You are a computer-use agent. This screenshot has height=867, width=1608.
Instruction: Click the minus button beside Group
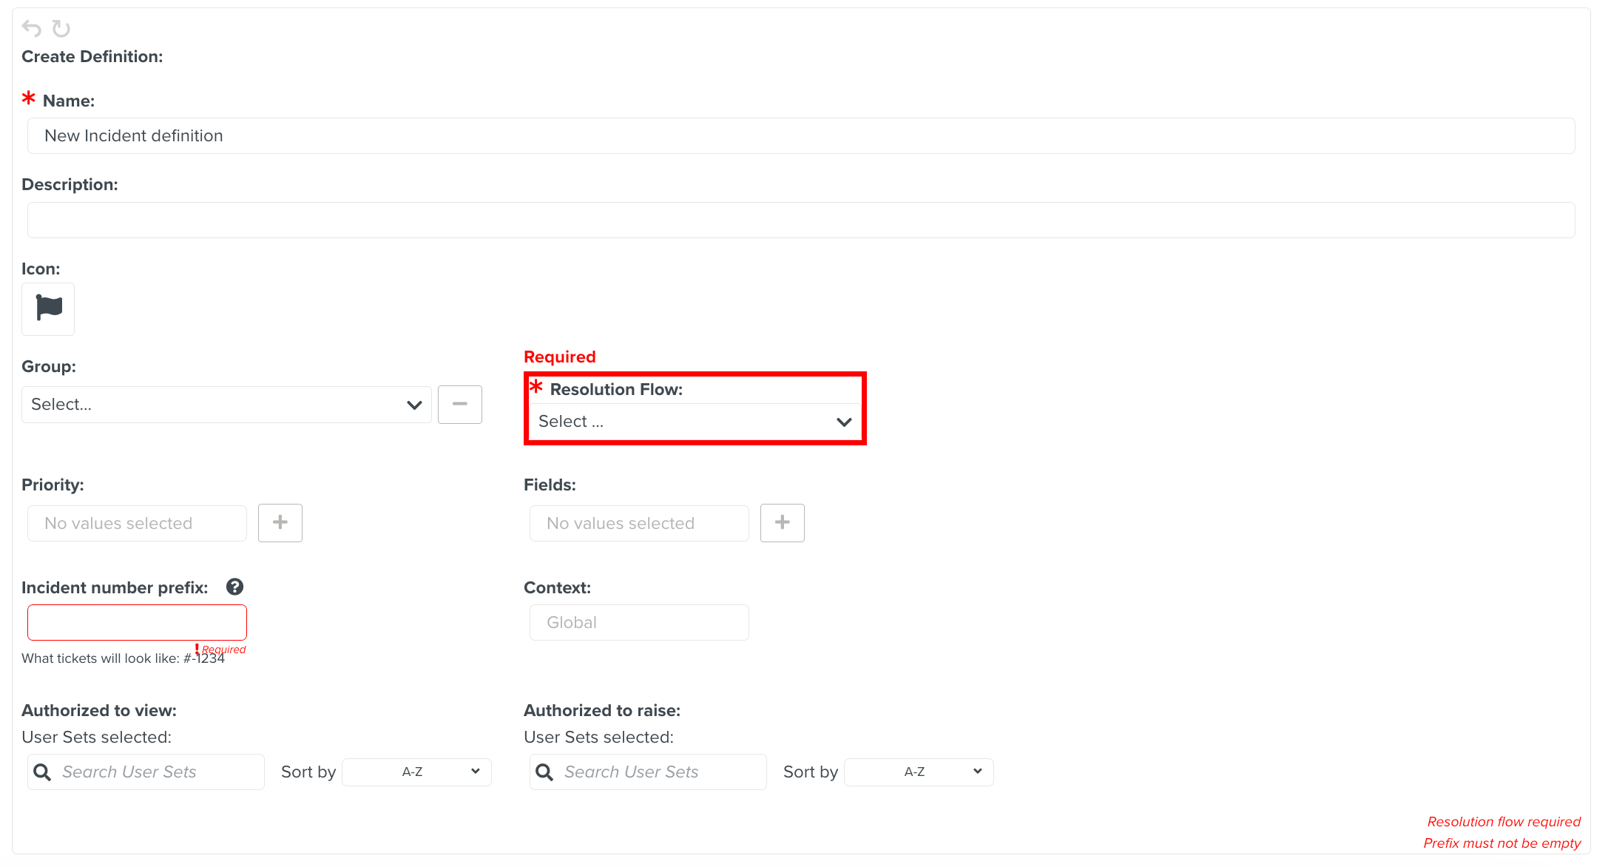coord(459,404)
